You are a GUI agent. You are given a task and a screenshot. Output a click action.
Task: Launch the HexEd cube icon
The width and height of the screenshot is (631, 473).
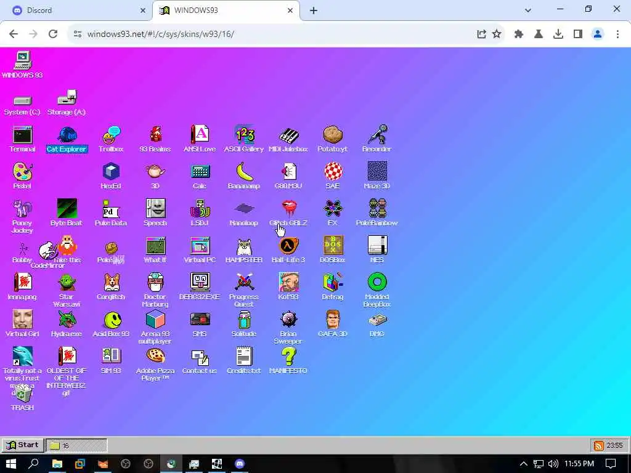(x=111, y=172)
